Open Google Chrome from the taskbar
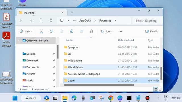This screenshot has width=182, height=102. click(111, 98)
